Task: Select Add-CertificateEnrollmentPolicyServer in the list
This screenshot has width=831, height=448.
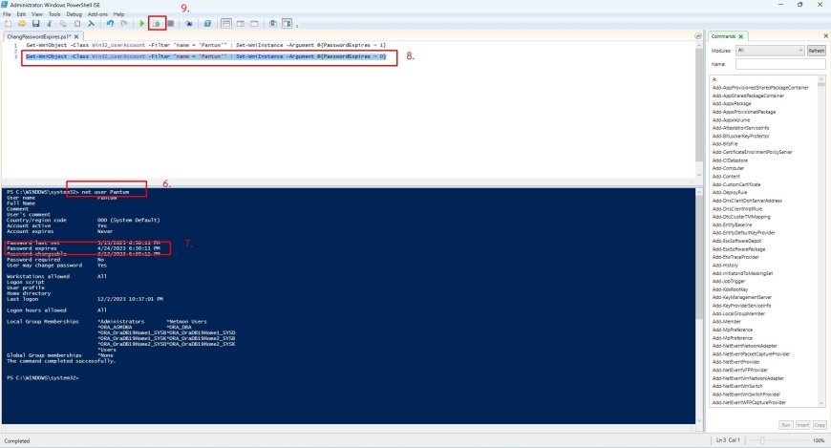Action: click(752, 152)
